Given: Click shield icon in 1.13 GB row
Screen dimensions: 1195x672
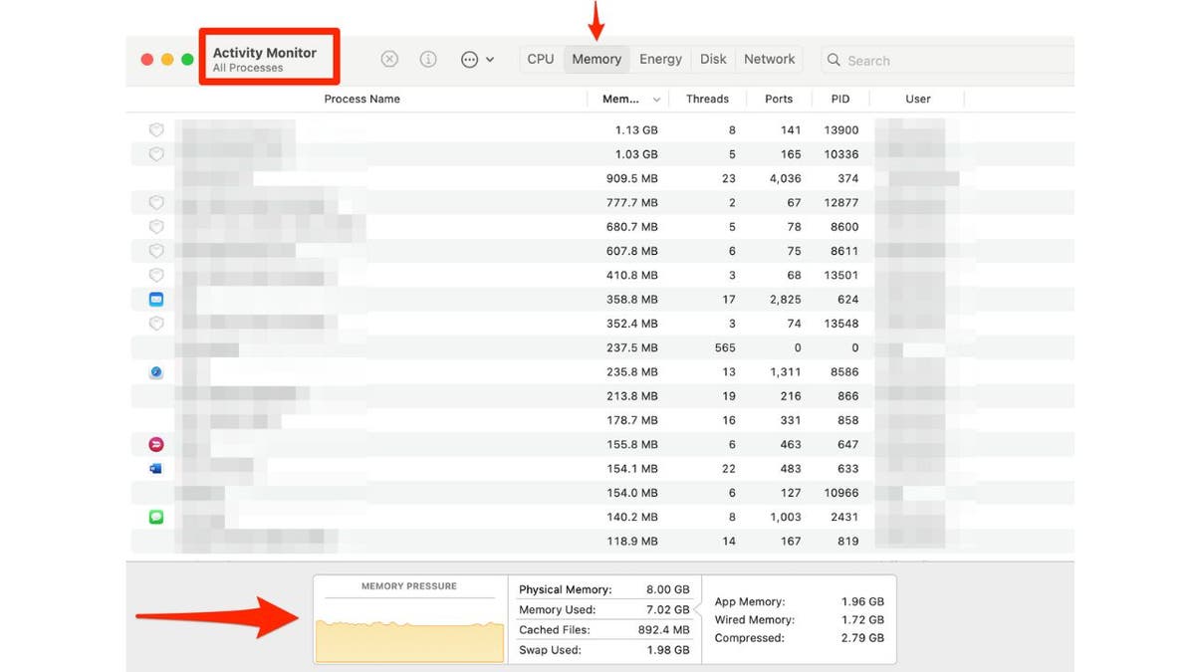Looking at the screenshot, I should pyautogui.click(x=156, y=130).
